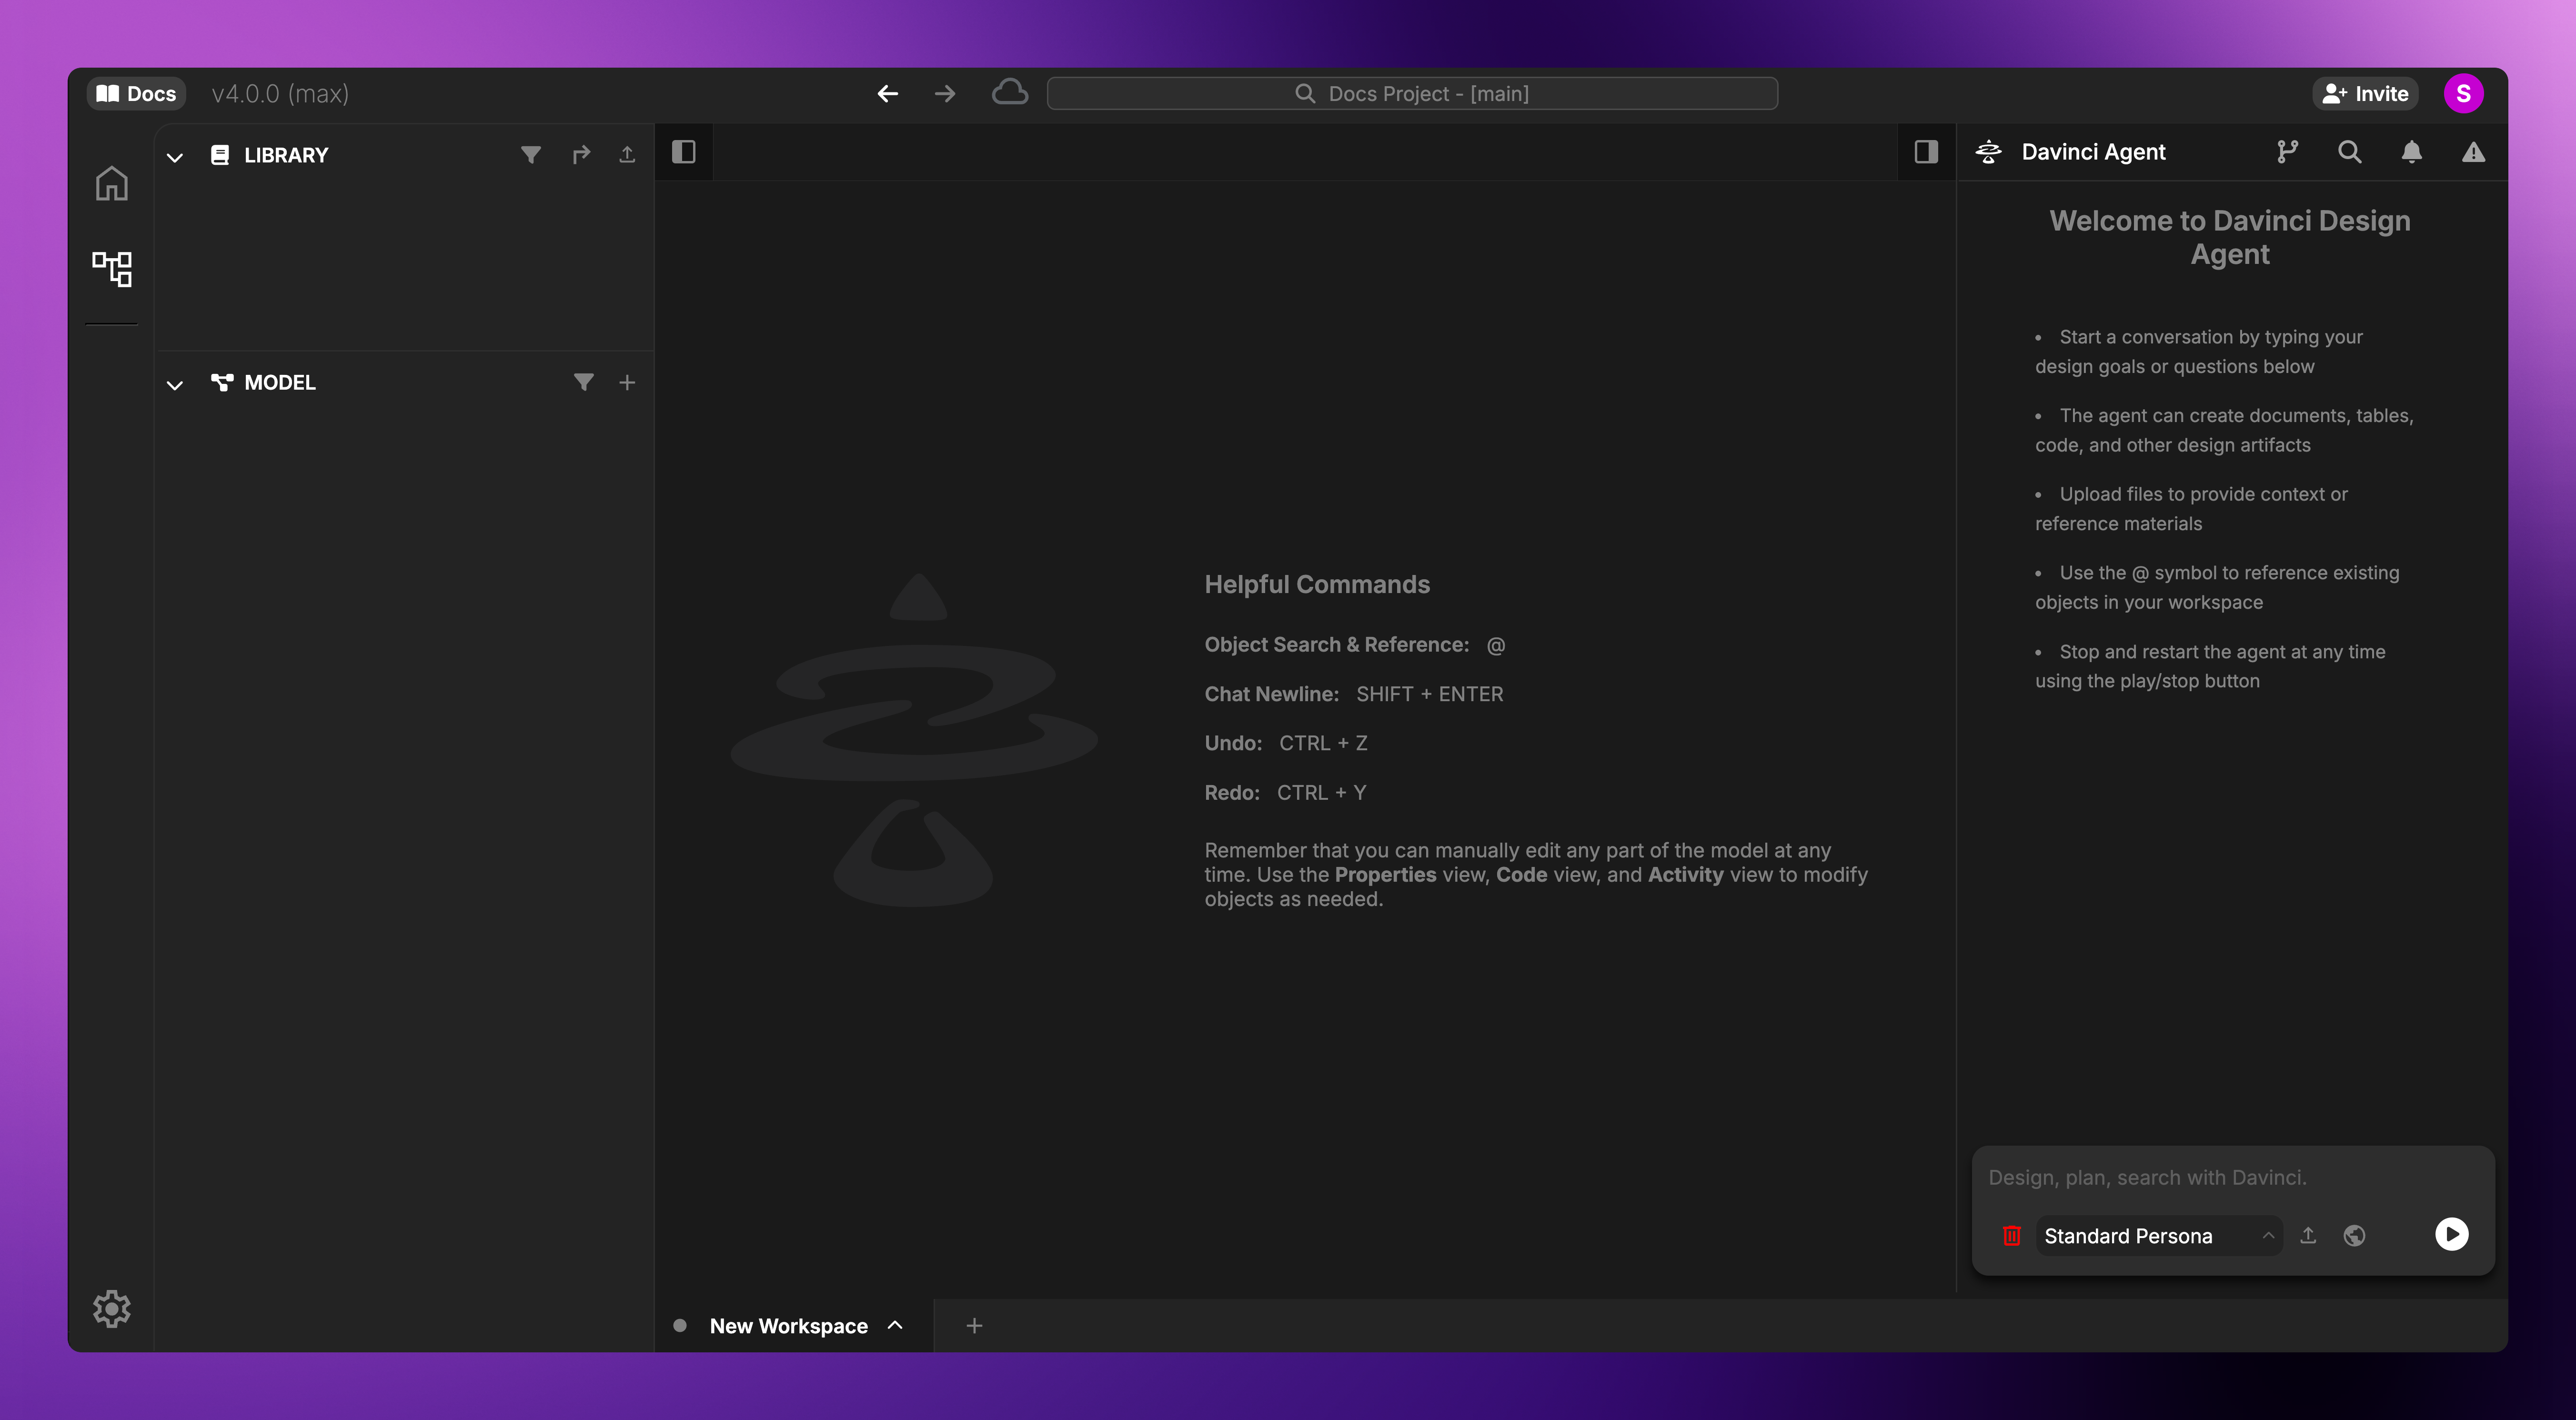Click the warning triangle icon
The image size is (2576, 1420).
click(2473, 152)
